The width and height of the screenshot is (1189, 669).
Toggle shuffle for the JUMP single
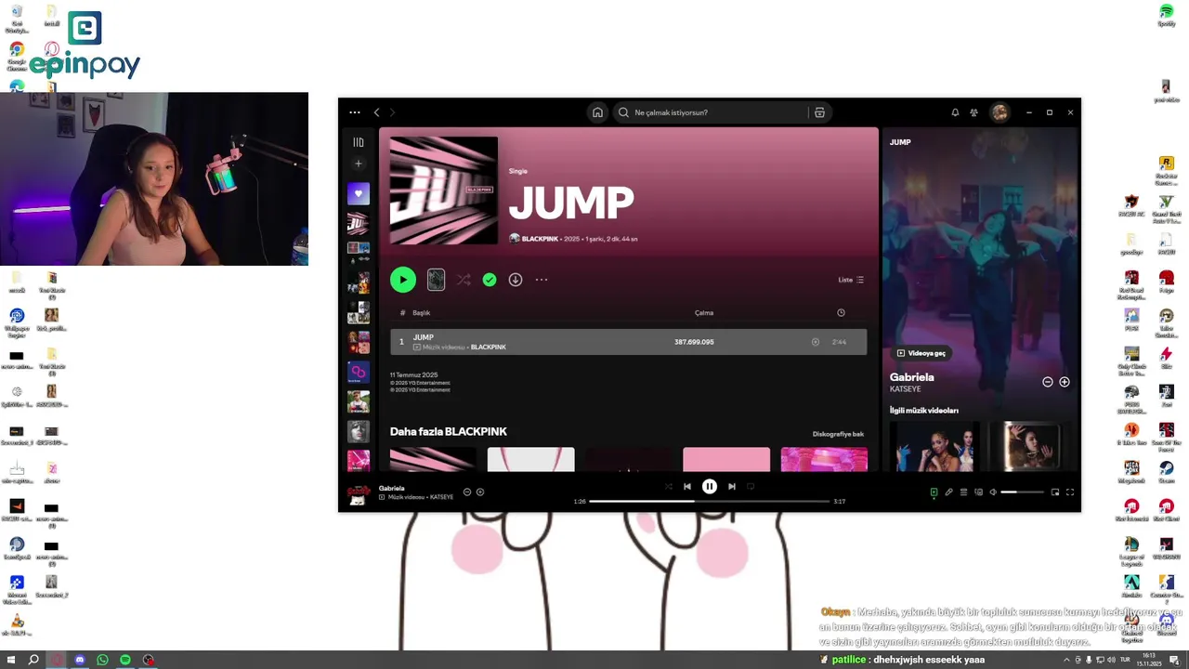point(464,280)
